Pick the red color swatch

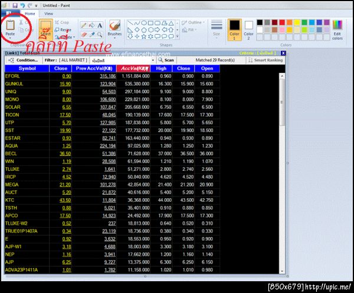282,22
